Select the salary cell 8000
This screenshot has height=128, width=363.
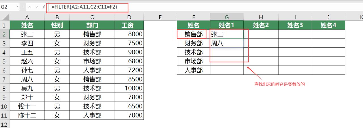click(x=129, y=34)
